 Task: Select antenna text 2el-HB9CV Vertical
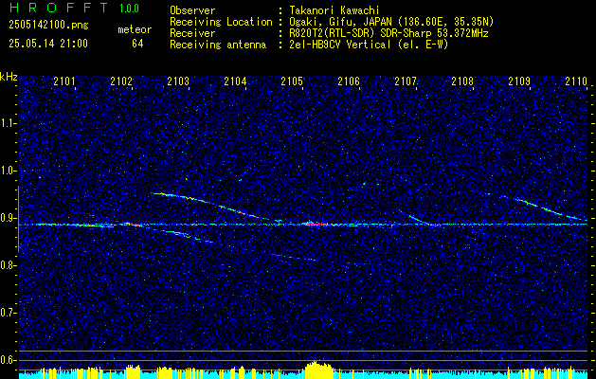click(x=340, y=45)
